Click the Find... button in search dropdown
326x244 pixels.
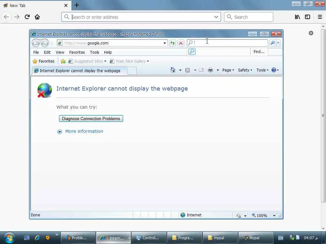259,52
